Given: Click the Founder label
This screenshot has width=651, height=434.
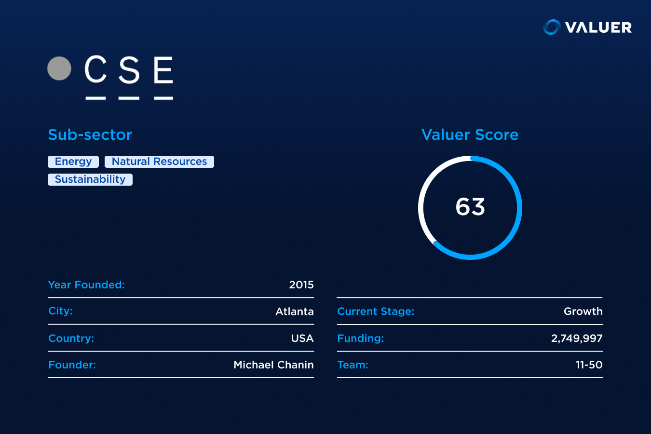Looking at the screenshot, I should point(72,365).
